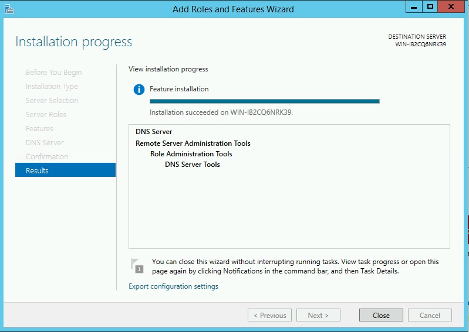Select the Server Roles step in the sidebar
Viewport: 469px width, 332px height.
[x=46, y=115]
